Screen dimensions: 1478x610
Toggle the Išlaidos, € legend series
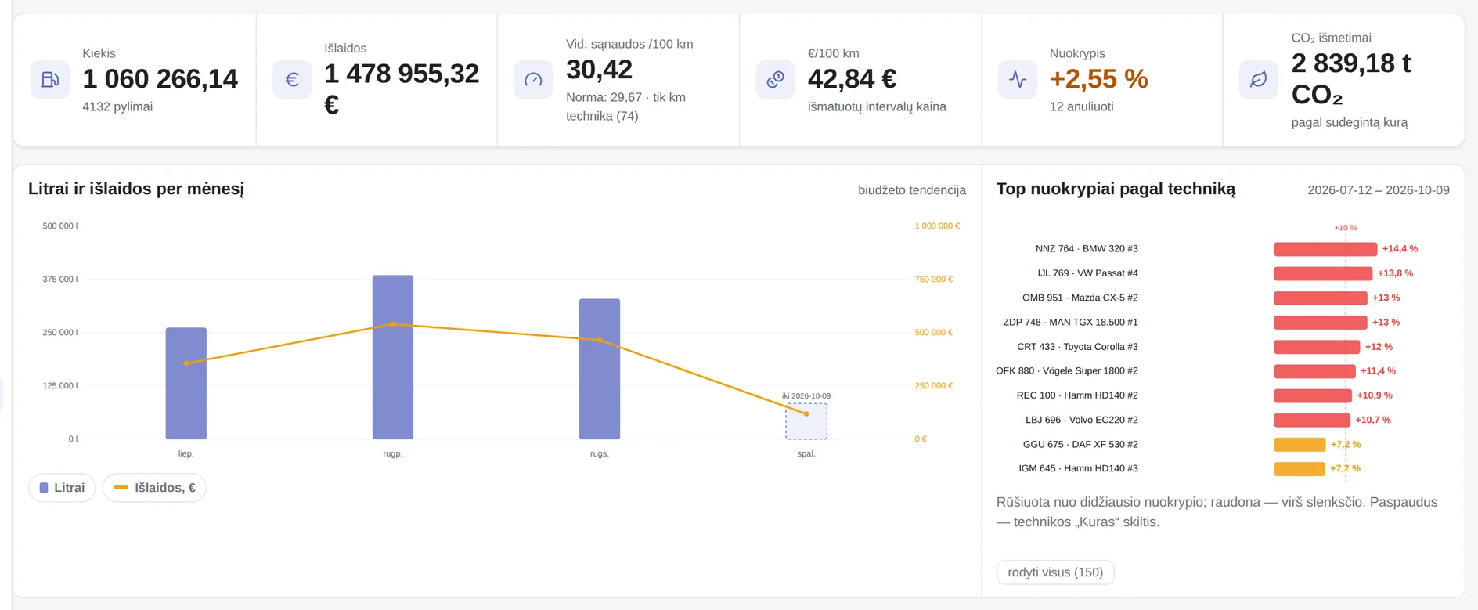[154, 488]
